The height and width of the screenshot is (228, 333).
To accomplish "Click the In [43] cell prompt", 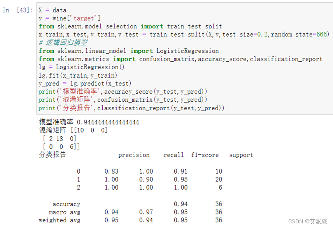I will pos(18,10).
